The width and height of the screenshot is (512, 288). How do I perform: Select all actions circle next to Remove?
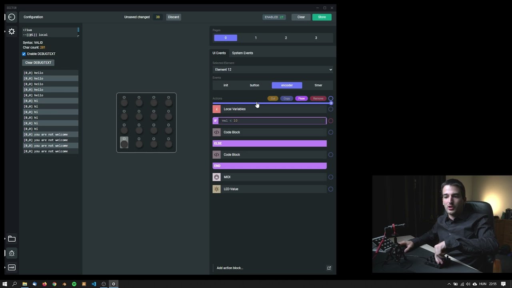(x=331, y=98)
